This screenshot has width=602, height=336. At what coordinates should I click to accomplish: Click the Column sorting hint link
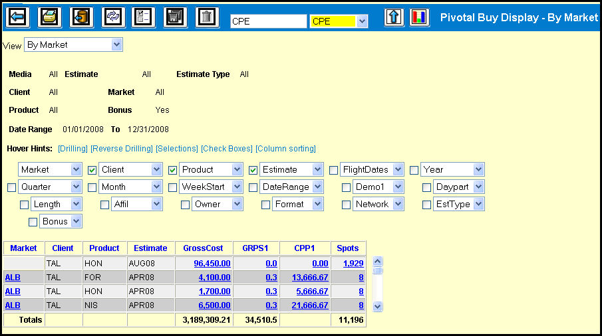pos(285,149)
